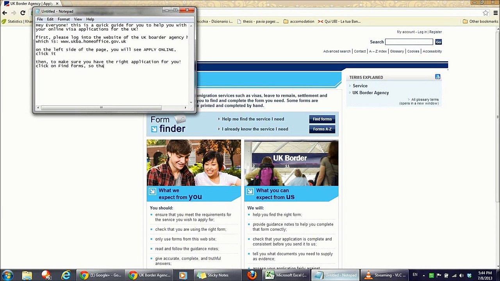Open Notepad's File menu

pos(40,19)
